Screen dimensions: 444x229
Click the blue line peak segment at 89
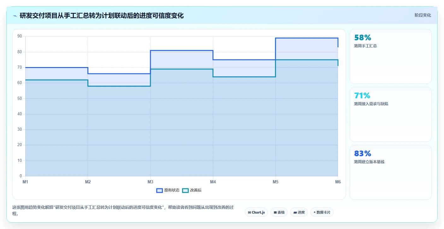coord(307,38)
